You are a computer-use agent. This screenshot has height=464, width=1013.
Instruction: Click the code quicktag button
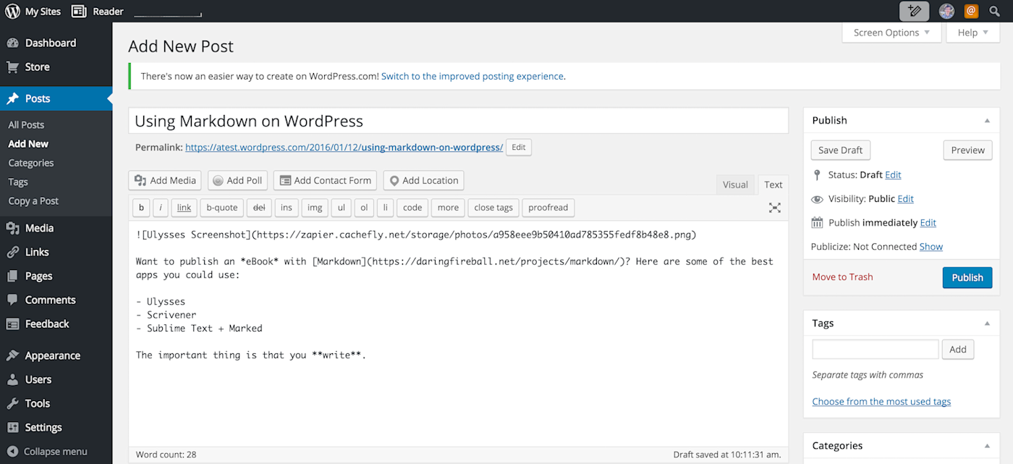click(x=412, y=207)
